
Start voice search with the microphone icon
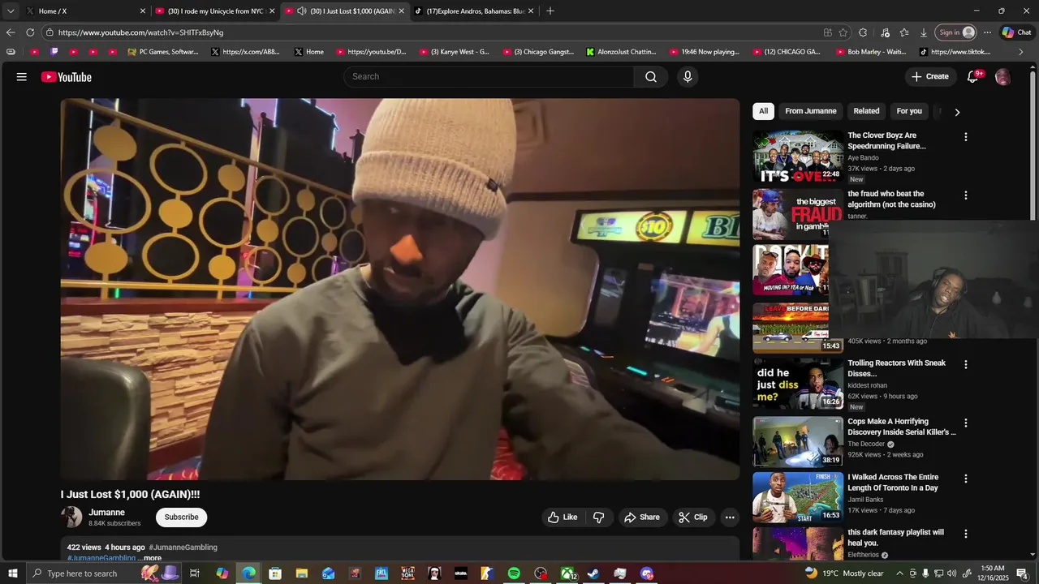[688, 77]
